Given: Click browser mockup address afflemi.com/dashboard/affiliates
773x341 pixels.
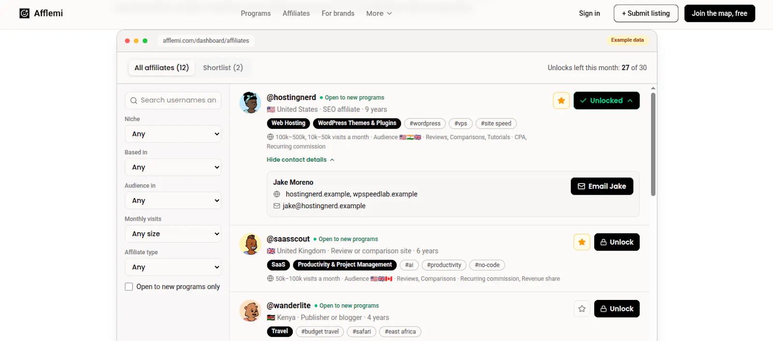Looking at the screenshot, I should [x=206, y=41].
